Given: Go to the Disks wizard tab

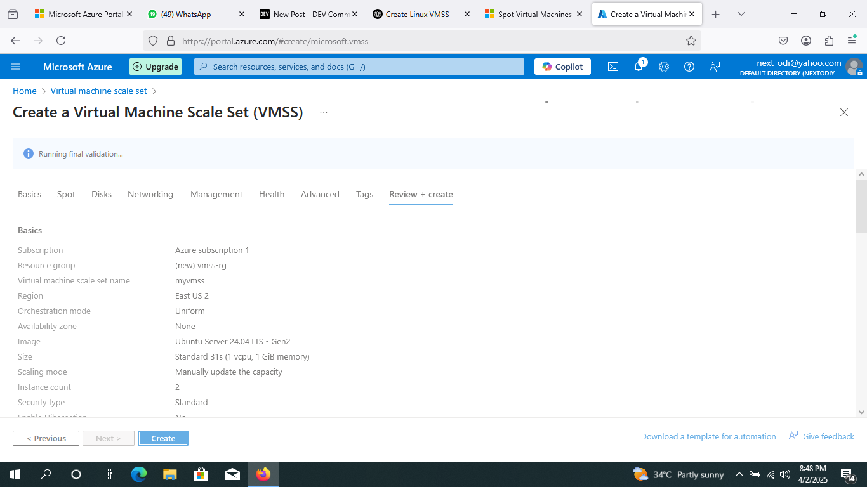Looking at the screenshot, I should pyautogui.click(x=102, y=194).
